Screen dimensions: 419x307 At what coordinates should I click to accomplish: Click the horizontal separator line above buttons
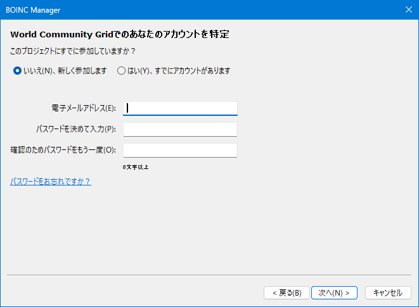point(209,275)
